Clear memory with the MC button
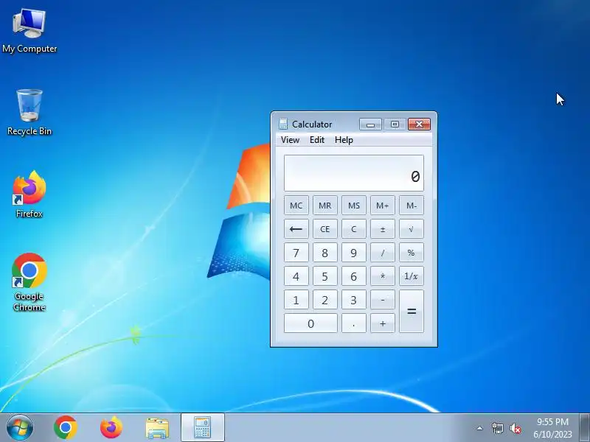The height and width of the screenshot is (442, 590). 296,206
